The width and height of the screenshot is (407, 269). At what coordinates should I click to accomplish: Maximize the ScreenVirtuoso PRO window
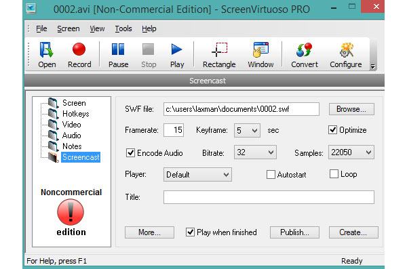[352, 7]
